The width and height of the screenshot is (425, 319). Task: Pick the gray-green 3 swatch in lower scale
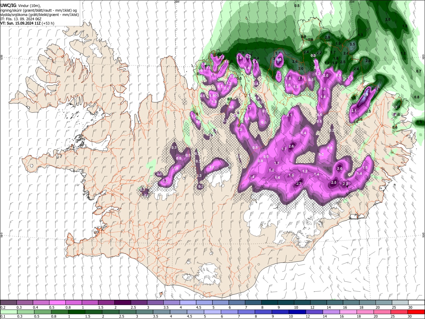(144, 312)
